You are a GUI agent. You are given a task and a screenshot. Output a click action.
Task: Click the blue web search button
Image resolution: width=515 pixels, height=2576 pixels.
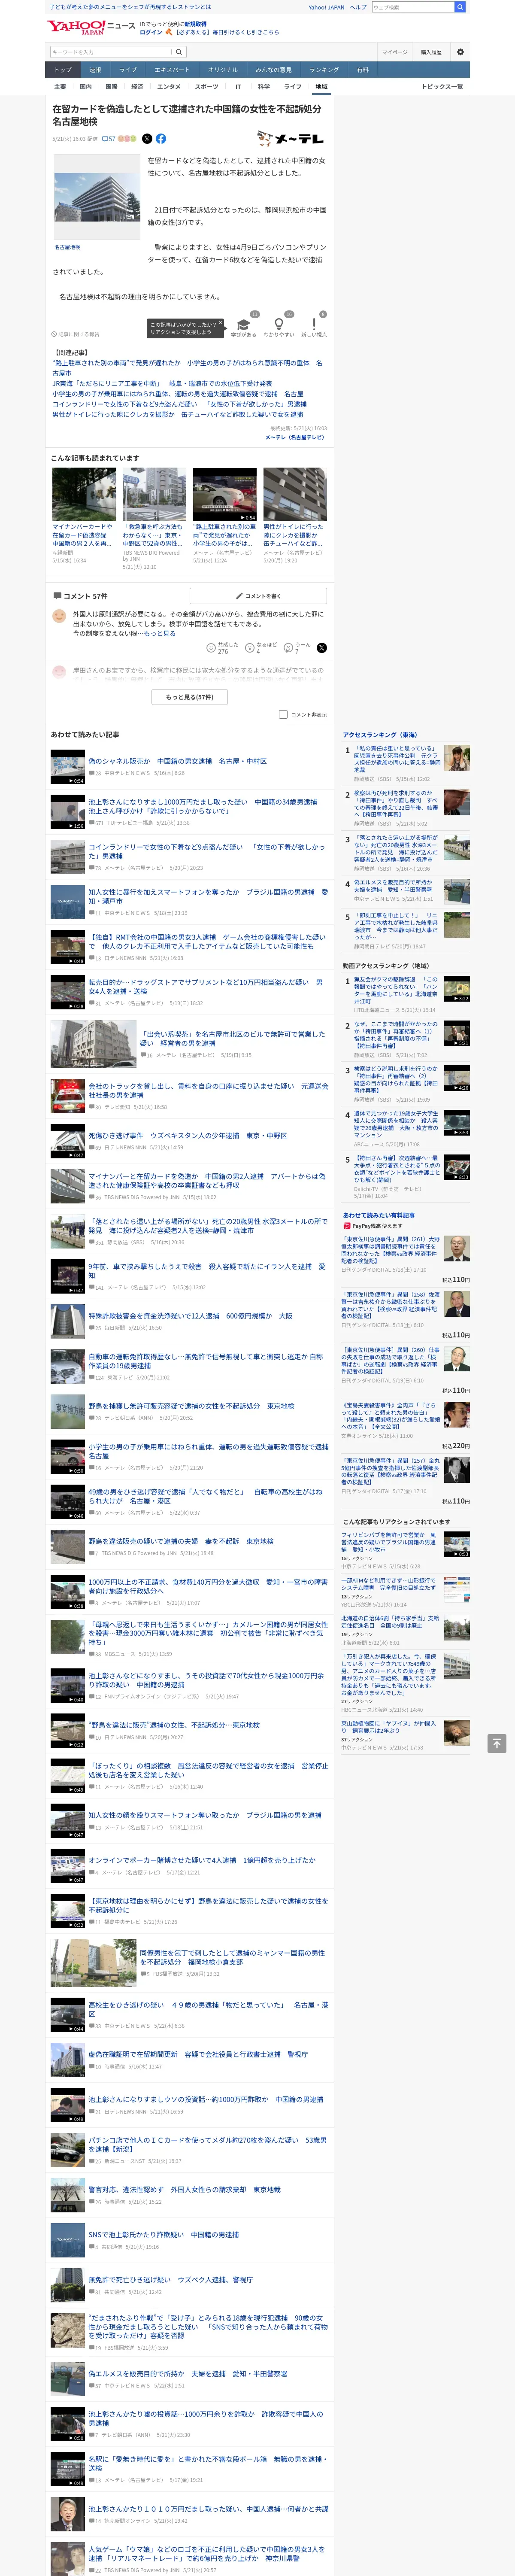click(460, 7)
